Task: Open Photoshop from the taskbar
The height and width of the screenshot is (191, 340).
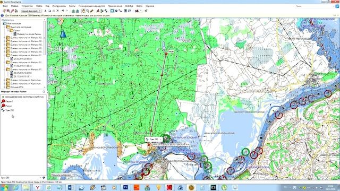Action: click(125, 187)
